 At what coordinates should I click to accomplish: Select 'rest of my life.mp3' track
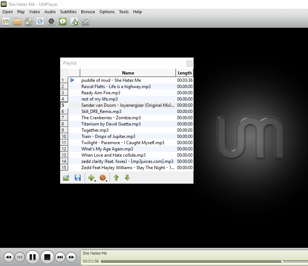pos(100,99)
